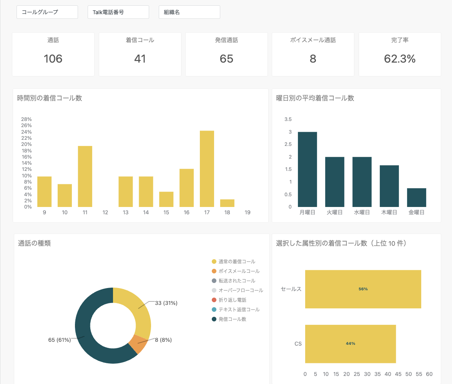The width and height of the screenshot is (452, 384).
Task: Click the hourly bar for 14時
Action: [146, 192]
